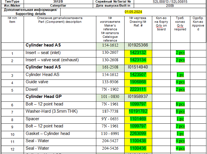Click serial number S2L00813 / S2L00815

click(x=170, y=2)
